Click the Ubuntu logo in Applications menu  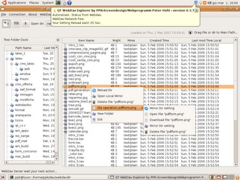tap(4, 3)
